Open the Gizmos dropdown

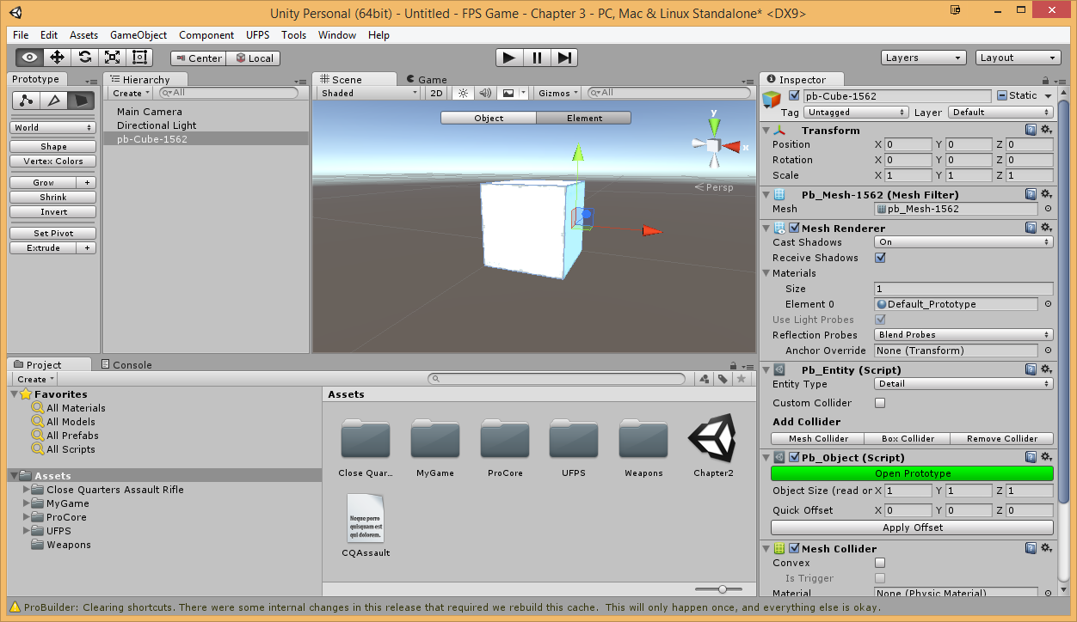[558, 93]
